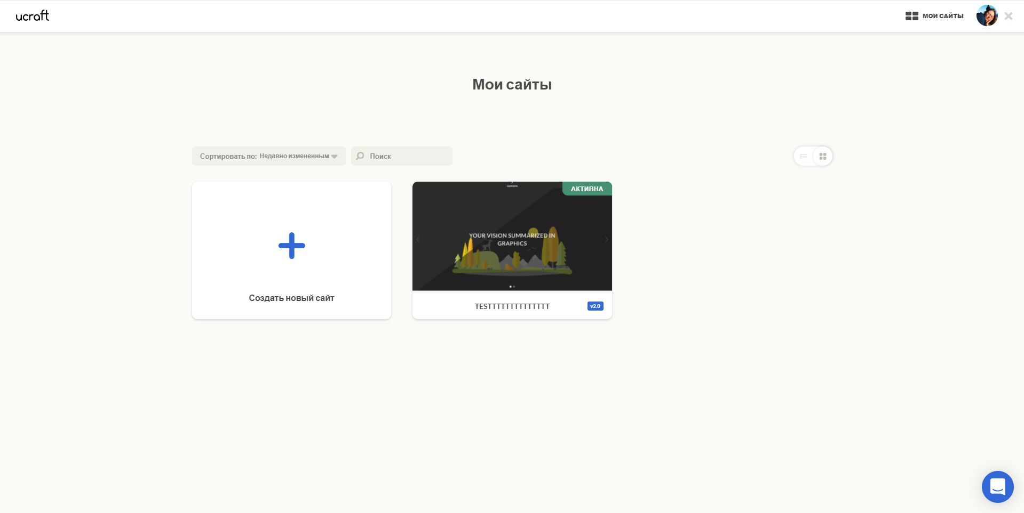Open the TESTTTTTTTTTTTTTT site thumbnail
The width and height of the screenshot is (1024, 513).
(x=512, y=236)
